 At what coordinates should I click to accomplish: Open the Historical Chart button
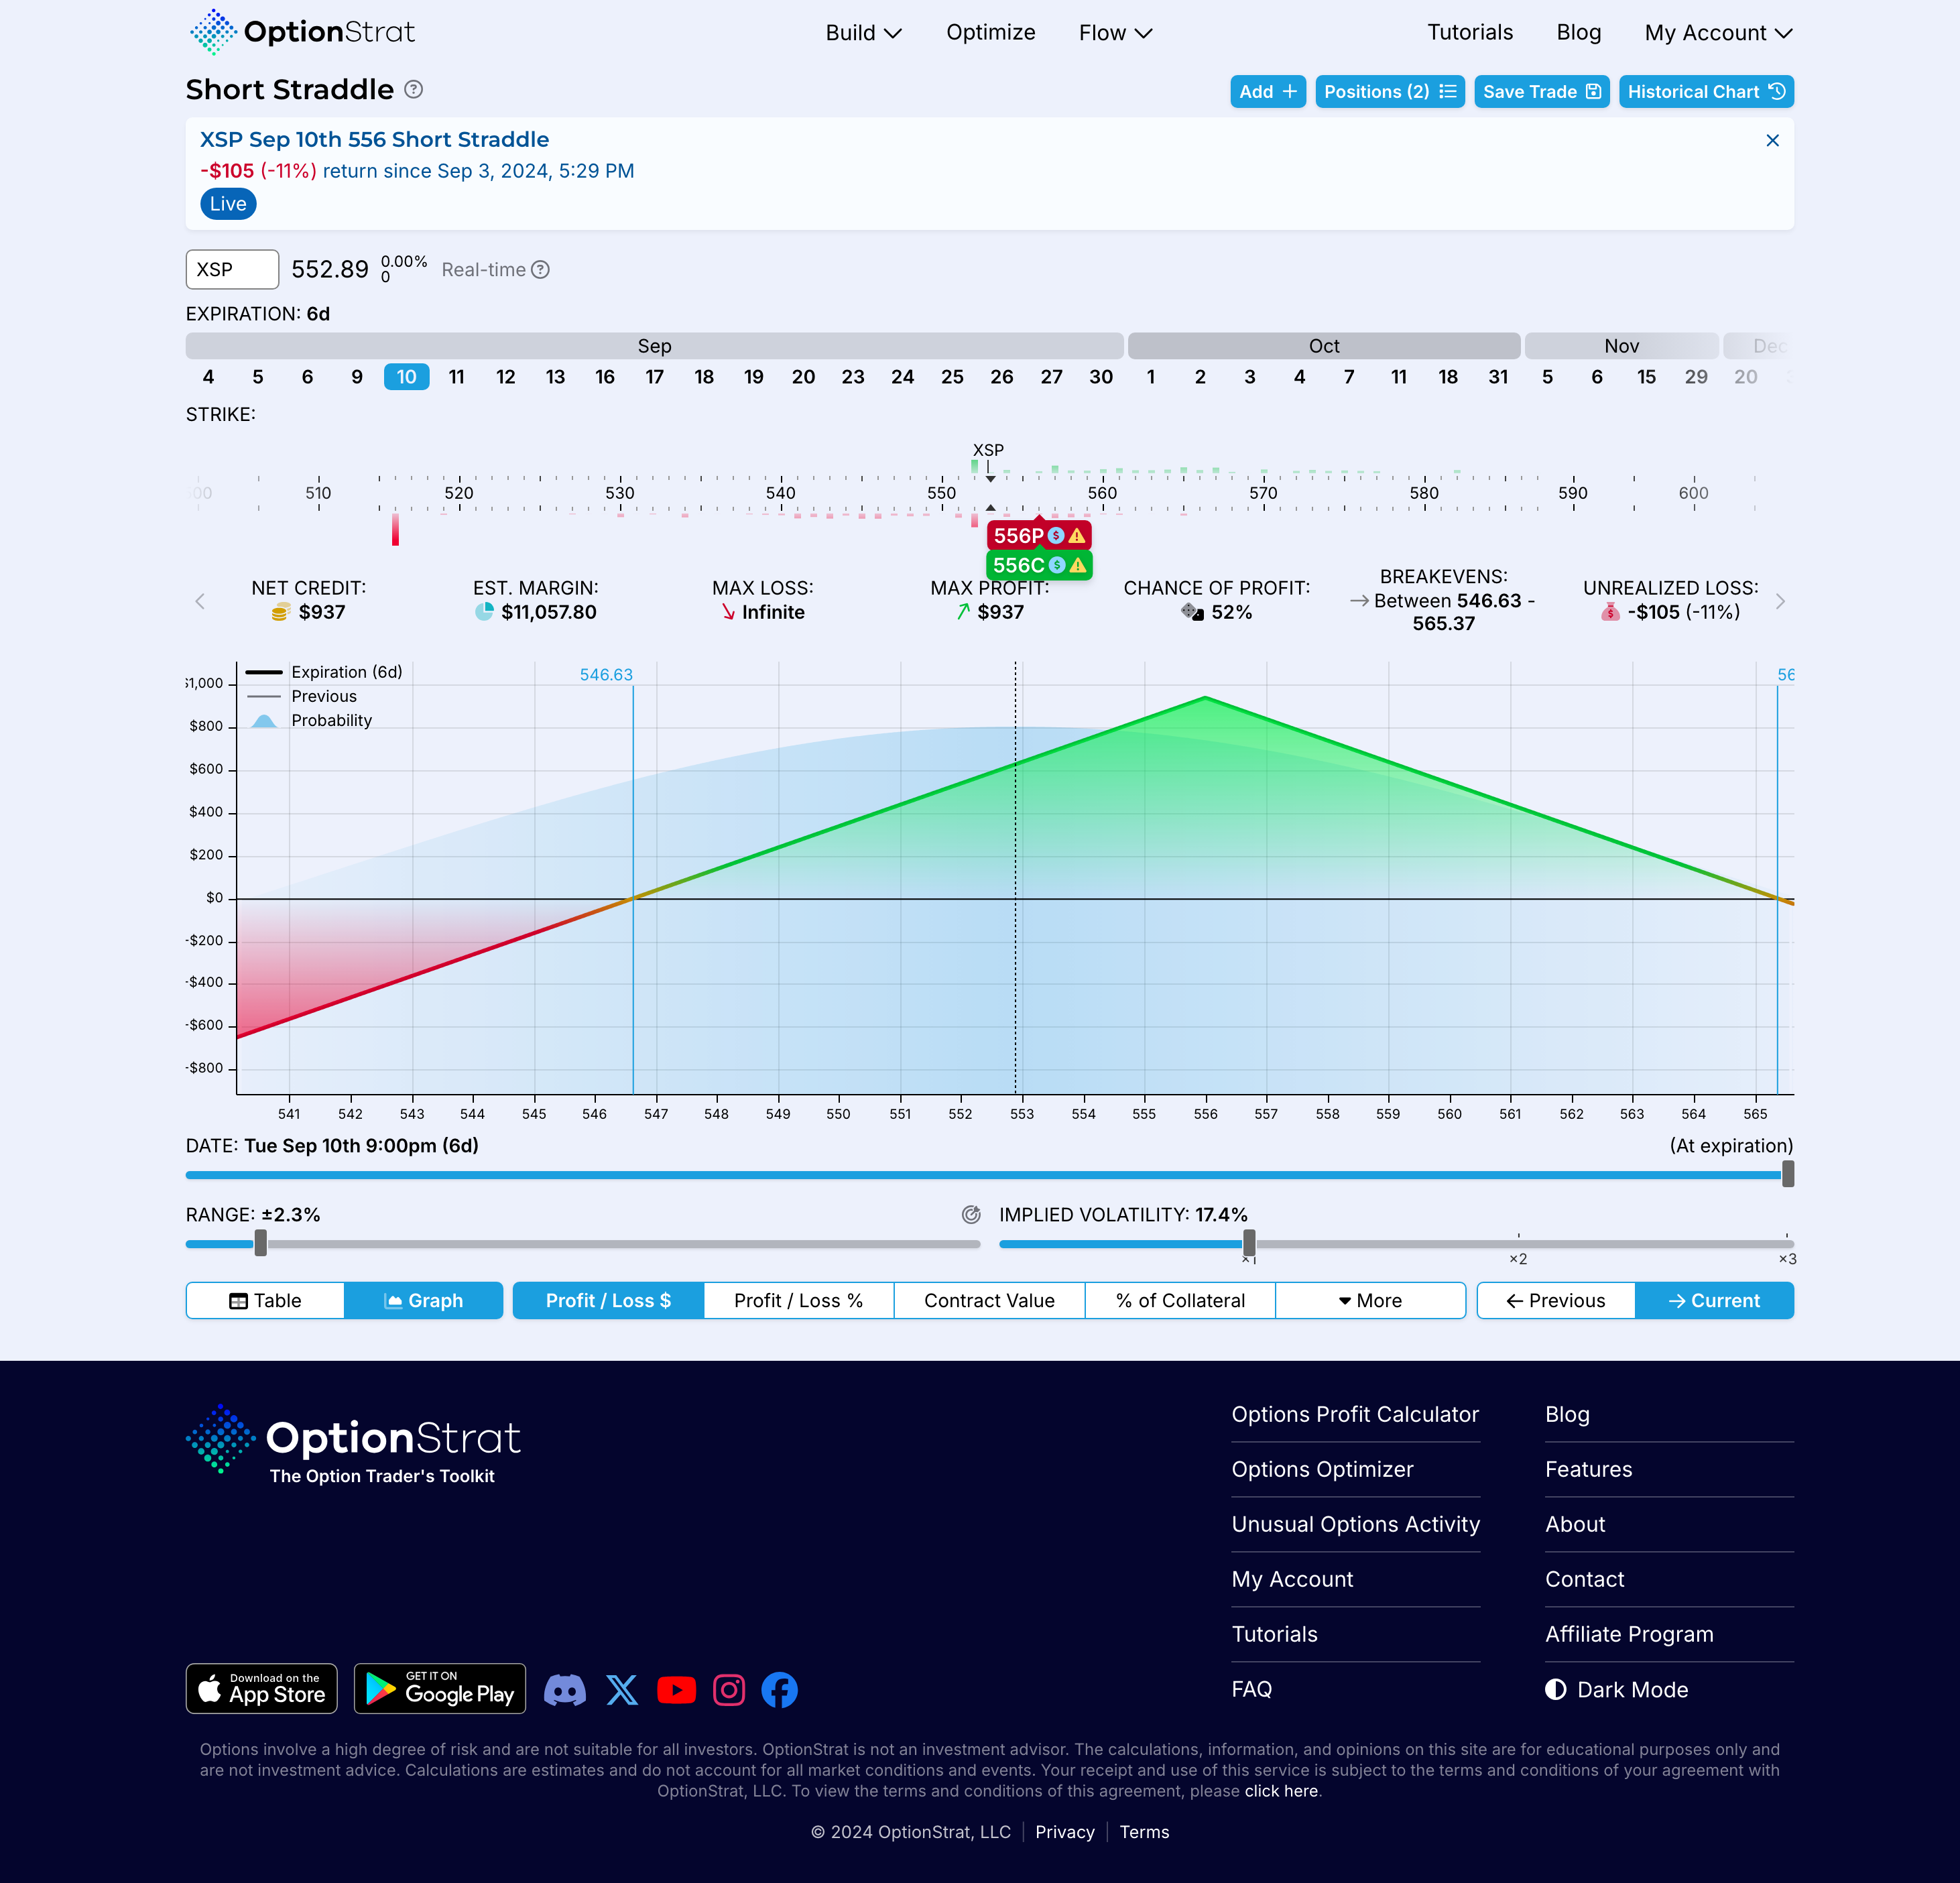tap(1705, 92)
